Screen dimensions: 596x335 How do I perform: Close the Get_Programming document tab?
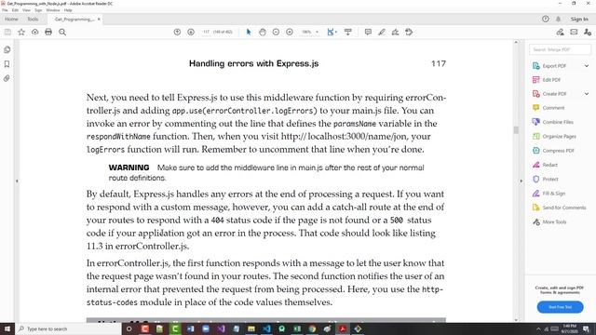pyautogui.click(x=99, y=19)
